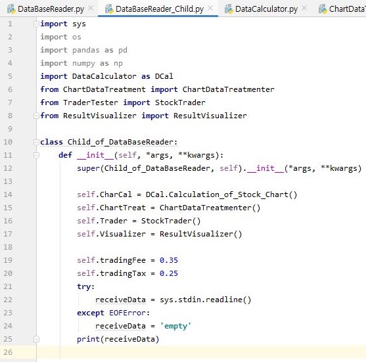This screenshot has height=362, width=366.
Task: Click 'self.ChartTreat' attribute name
Action: pos(111,208)
